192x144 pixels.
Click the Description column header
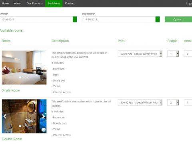pos(60,41)
